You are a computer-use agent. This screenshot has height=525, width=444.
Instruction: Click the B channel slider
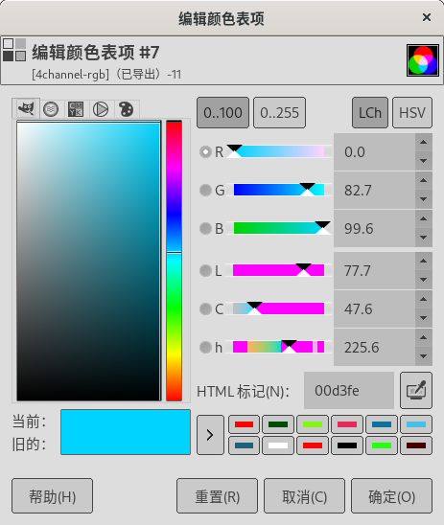(x=279, y=228)
